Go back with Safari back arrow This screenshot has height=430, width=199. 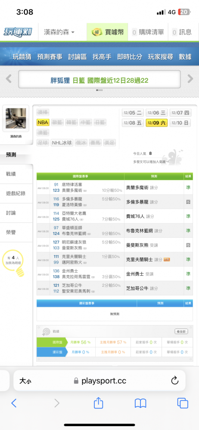[x=14, y=403]
